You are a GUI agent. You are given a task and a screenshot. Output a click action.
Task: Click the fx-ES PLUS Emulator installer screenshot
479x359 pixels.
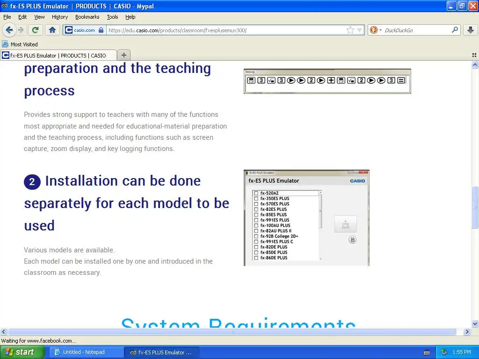pyautogui.click(x=306, y=218)
